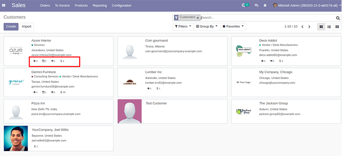Click the search magnifier icon

[338, 18]
